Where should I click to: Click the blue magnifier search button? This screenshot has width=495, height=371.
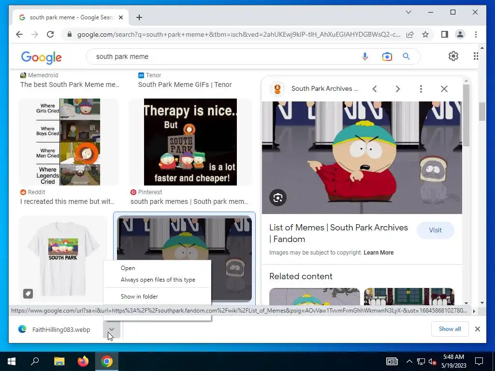(406, 57)
